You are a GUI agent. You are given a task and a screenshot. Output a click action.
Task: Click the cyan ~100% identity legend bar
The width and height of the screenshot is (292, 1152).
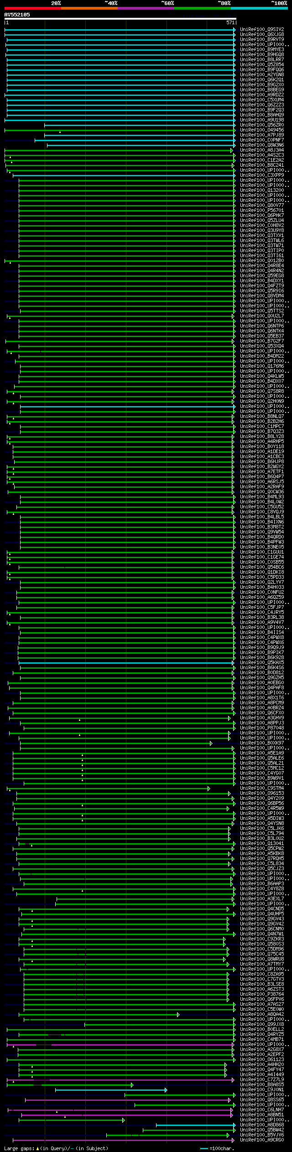click(259, 8)
